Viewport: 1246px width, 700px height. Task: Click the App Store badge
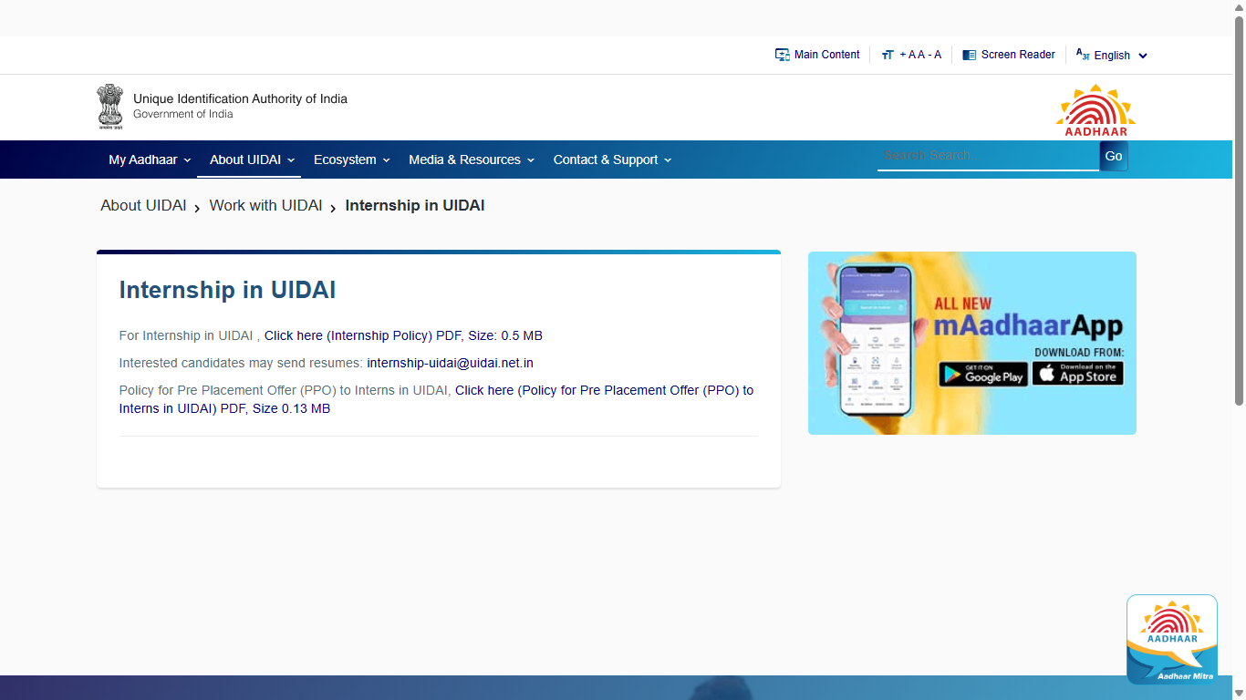pos(1078,374)
